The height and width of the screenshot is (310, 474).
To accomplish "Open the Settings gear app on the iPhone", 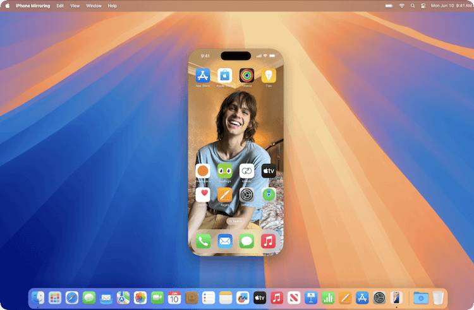I will [x=246, y=194].
